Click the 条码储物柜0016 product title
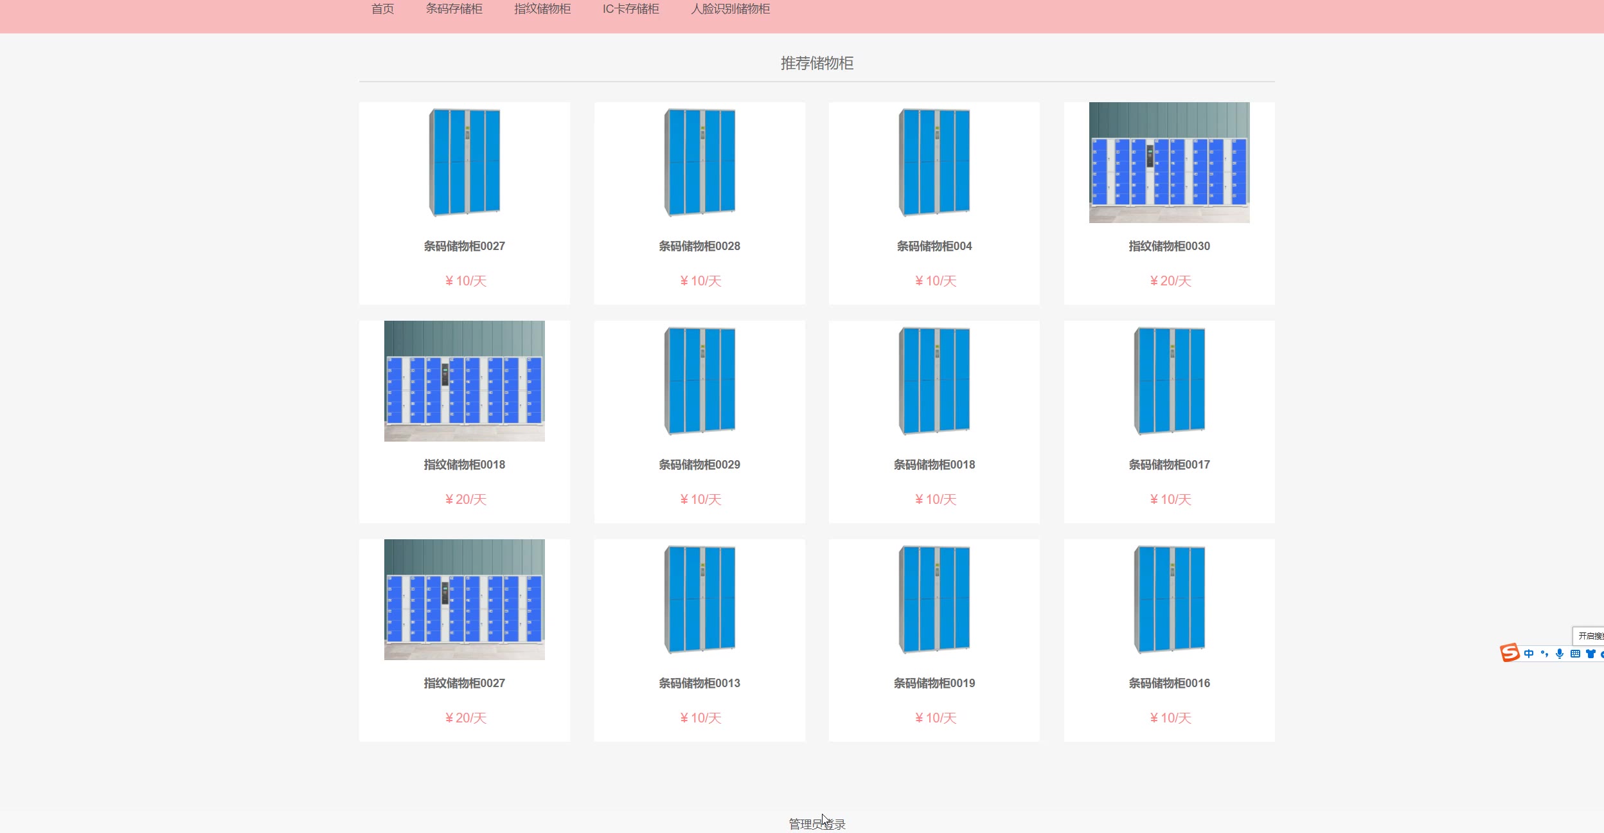This screenshot has height=833, width=1604. tap(1169, 683)
